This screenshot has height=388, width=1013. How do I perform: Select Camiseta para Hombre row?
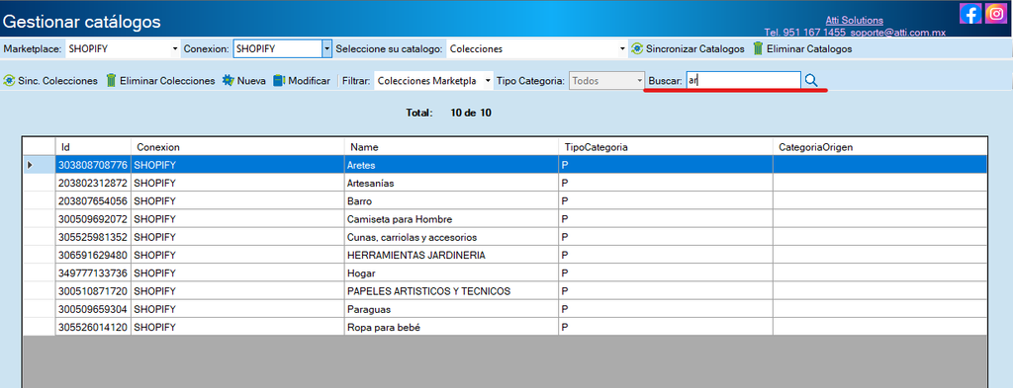point(505,219)
